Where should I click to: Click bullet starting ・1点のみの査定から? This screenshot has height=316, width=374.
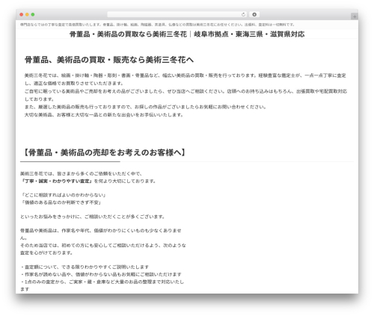pos(102,285)
